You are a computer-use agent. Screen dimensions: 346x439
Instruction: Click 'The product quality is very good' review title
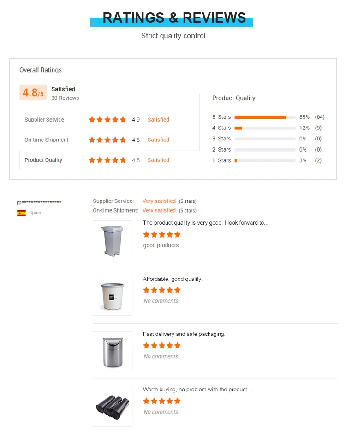pyautogui.click(x=205, y=223)
